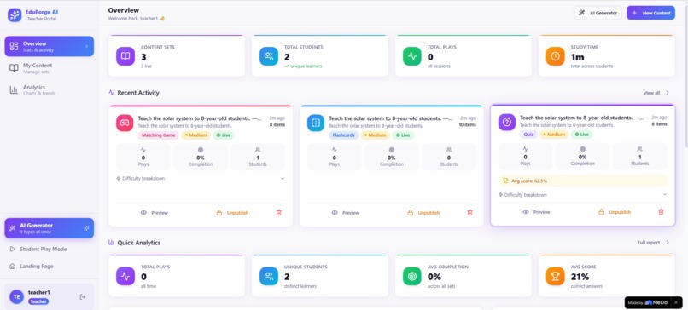Image resolution: width=688 pixels, height=310 pixels.
Task: Create New Content using the header button
Action: click(x=650, y=13)
